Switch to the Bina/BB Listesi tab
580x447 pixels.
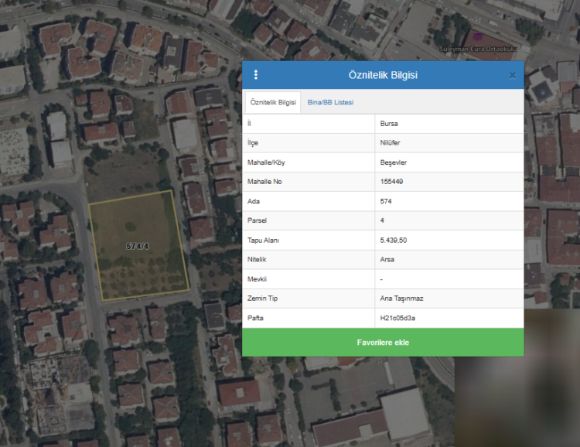coord(330,102)
